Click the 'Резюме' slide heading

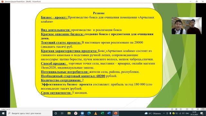pos(99,13)
